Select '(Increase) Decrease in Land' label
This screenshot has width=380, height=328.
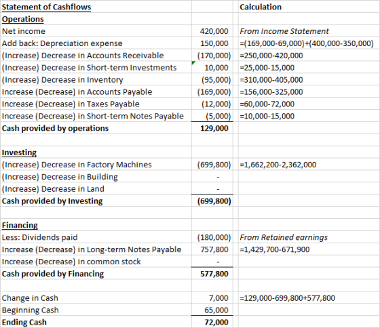pos(53,189)
